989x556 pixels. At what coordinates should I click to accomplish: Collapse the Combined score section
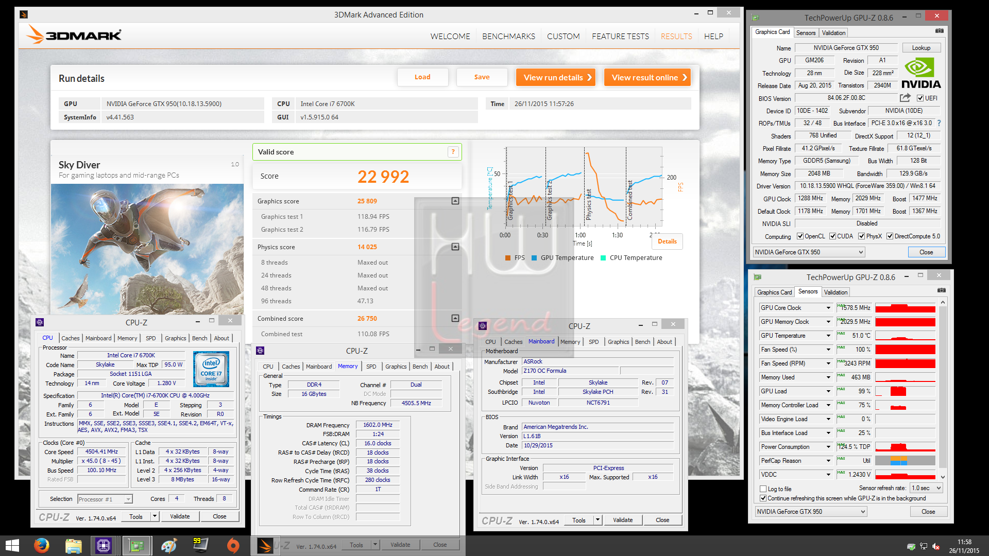455,318
